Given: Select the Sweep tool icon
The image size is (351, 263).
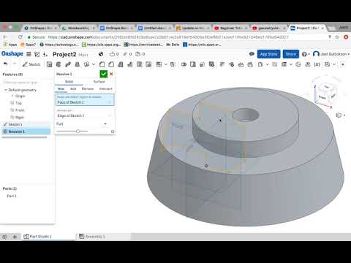Looking at the screenshot, I should coord(68,64).
